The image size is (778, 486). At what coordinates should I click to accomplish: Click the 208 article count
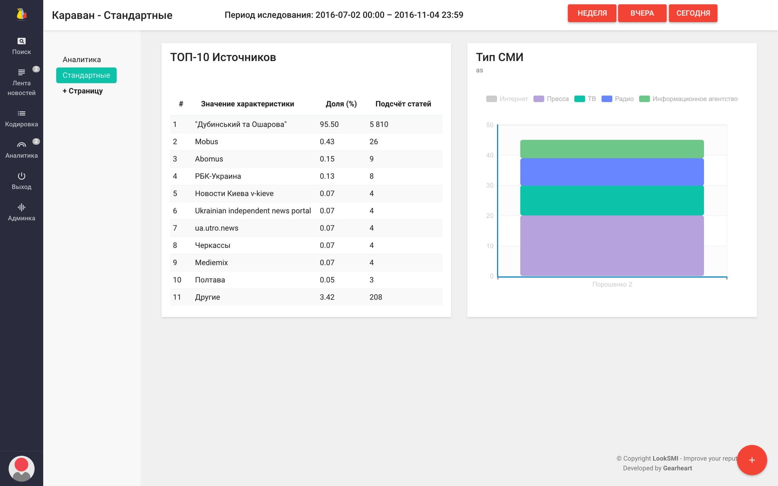(376, 297)
